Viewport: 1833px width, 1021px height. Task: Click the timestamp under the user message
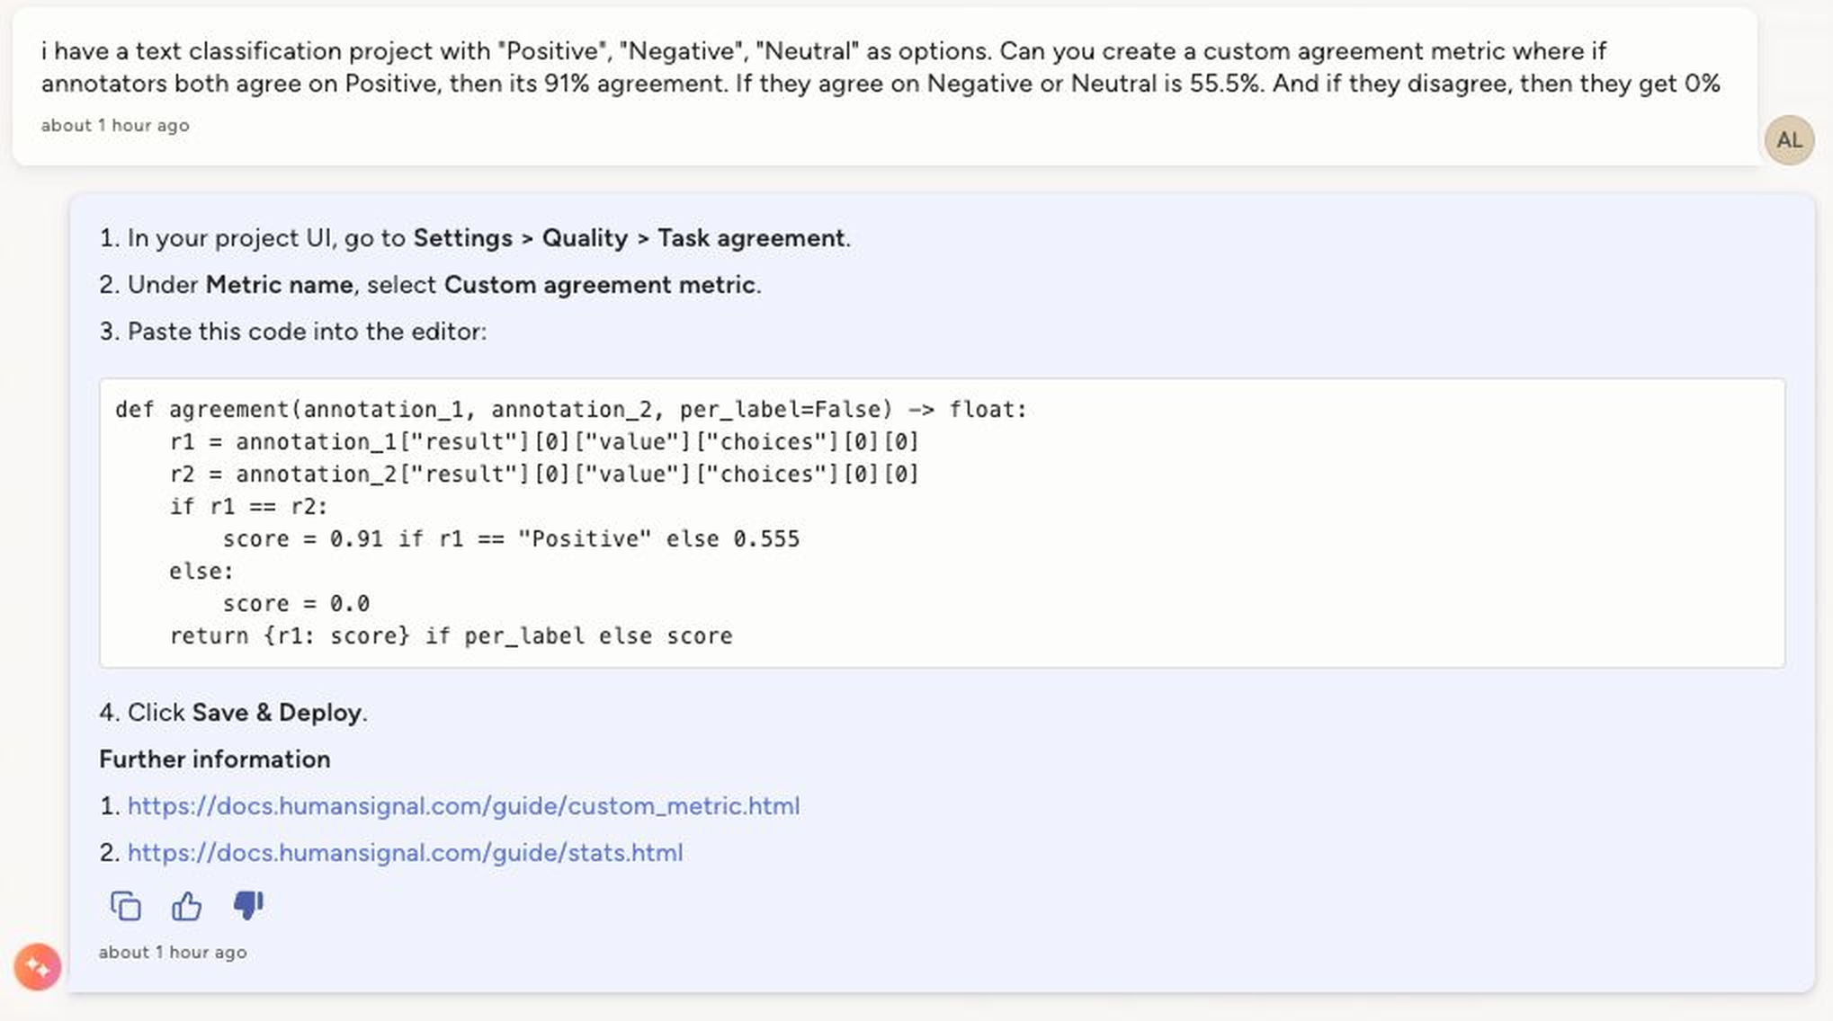pyautogui.click(x=115, y=125)
